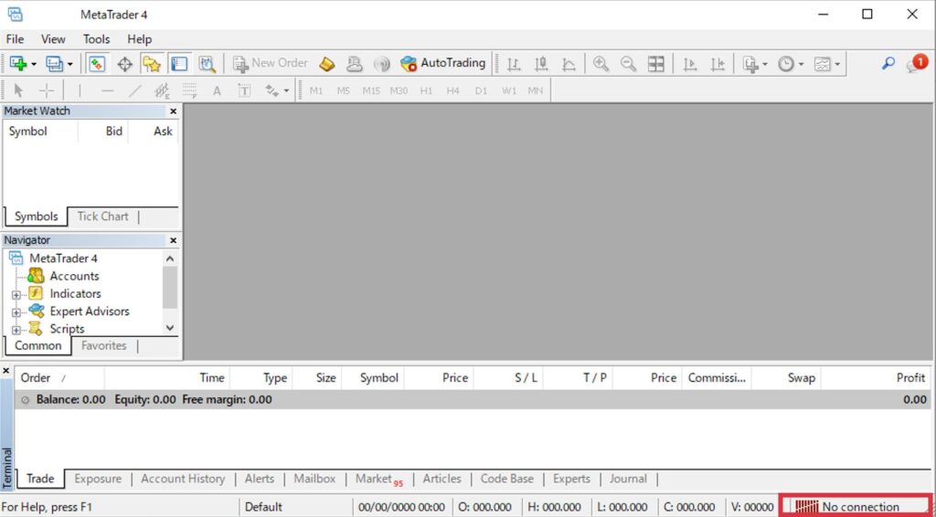Screen dimensions: 936x517
Task: Switch to the Account History tab
Action: pos(183,479)
